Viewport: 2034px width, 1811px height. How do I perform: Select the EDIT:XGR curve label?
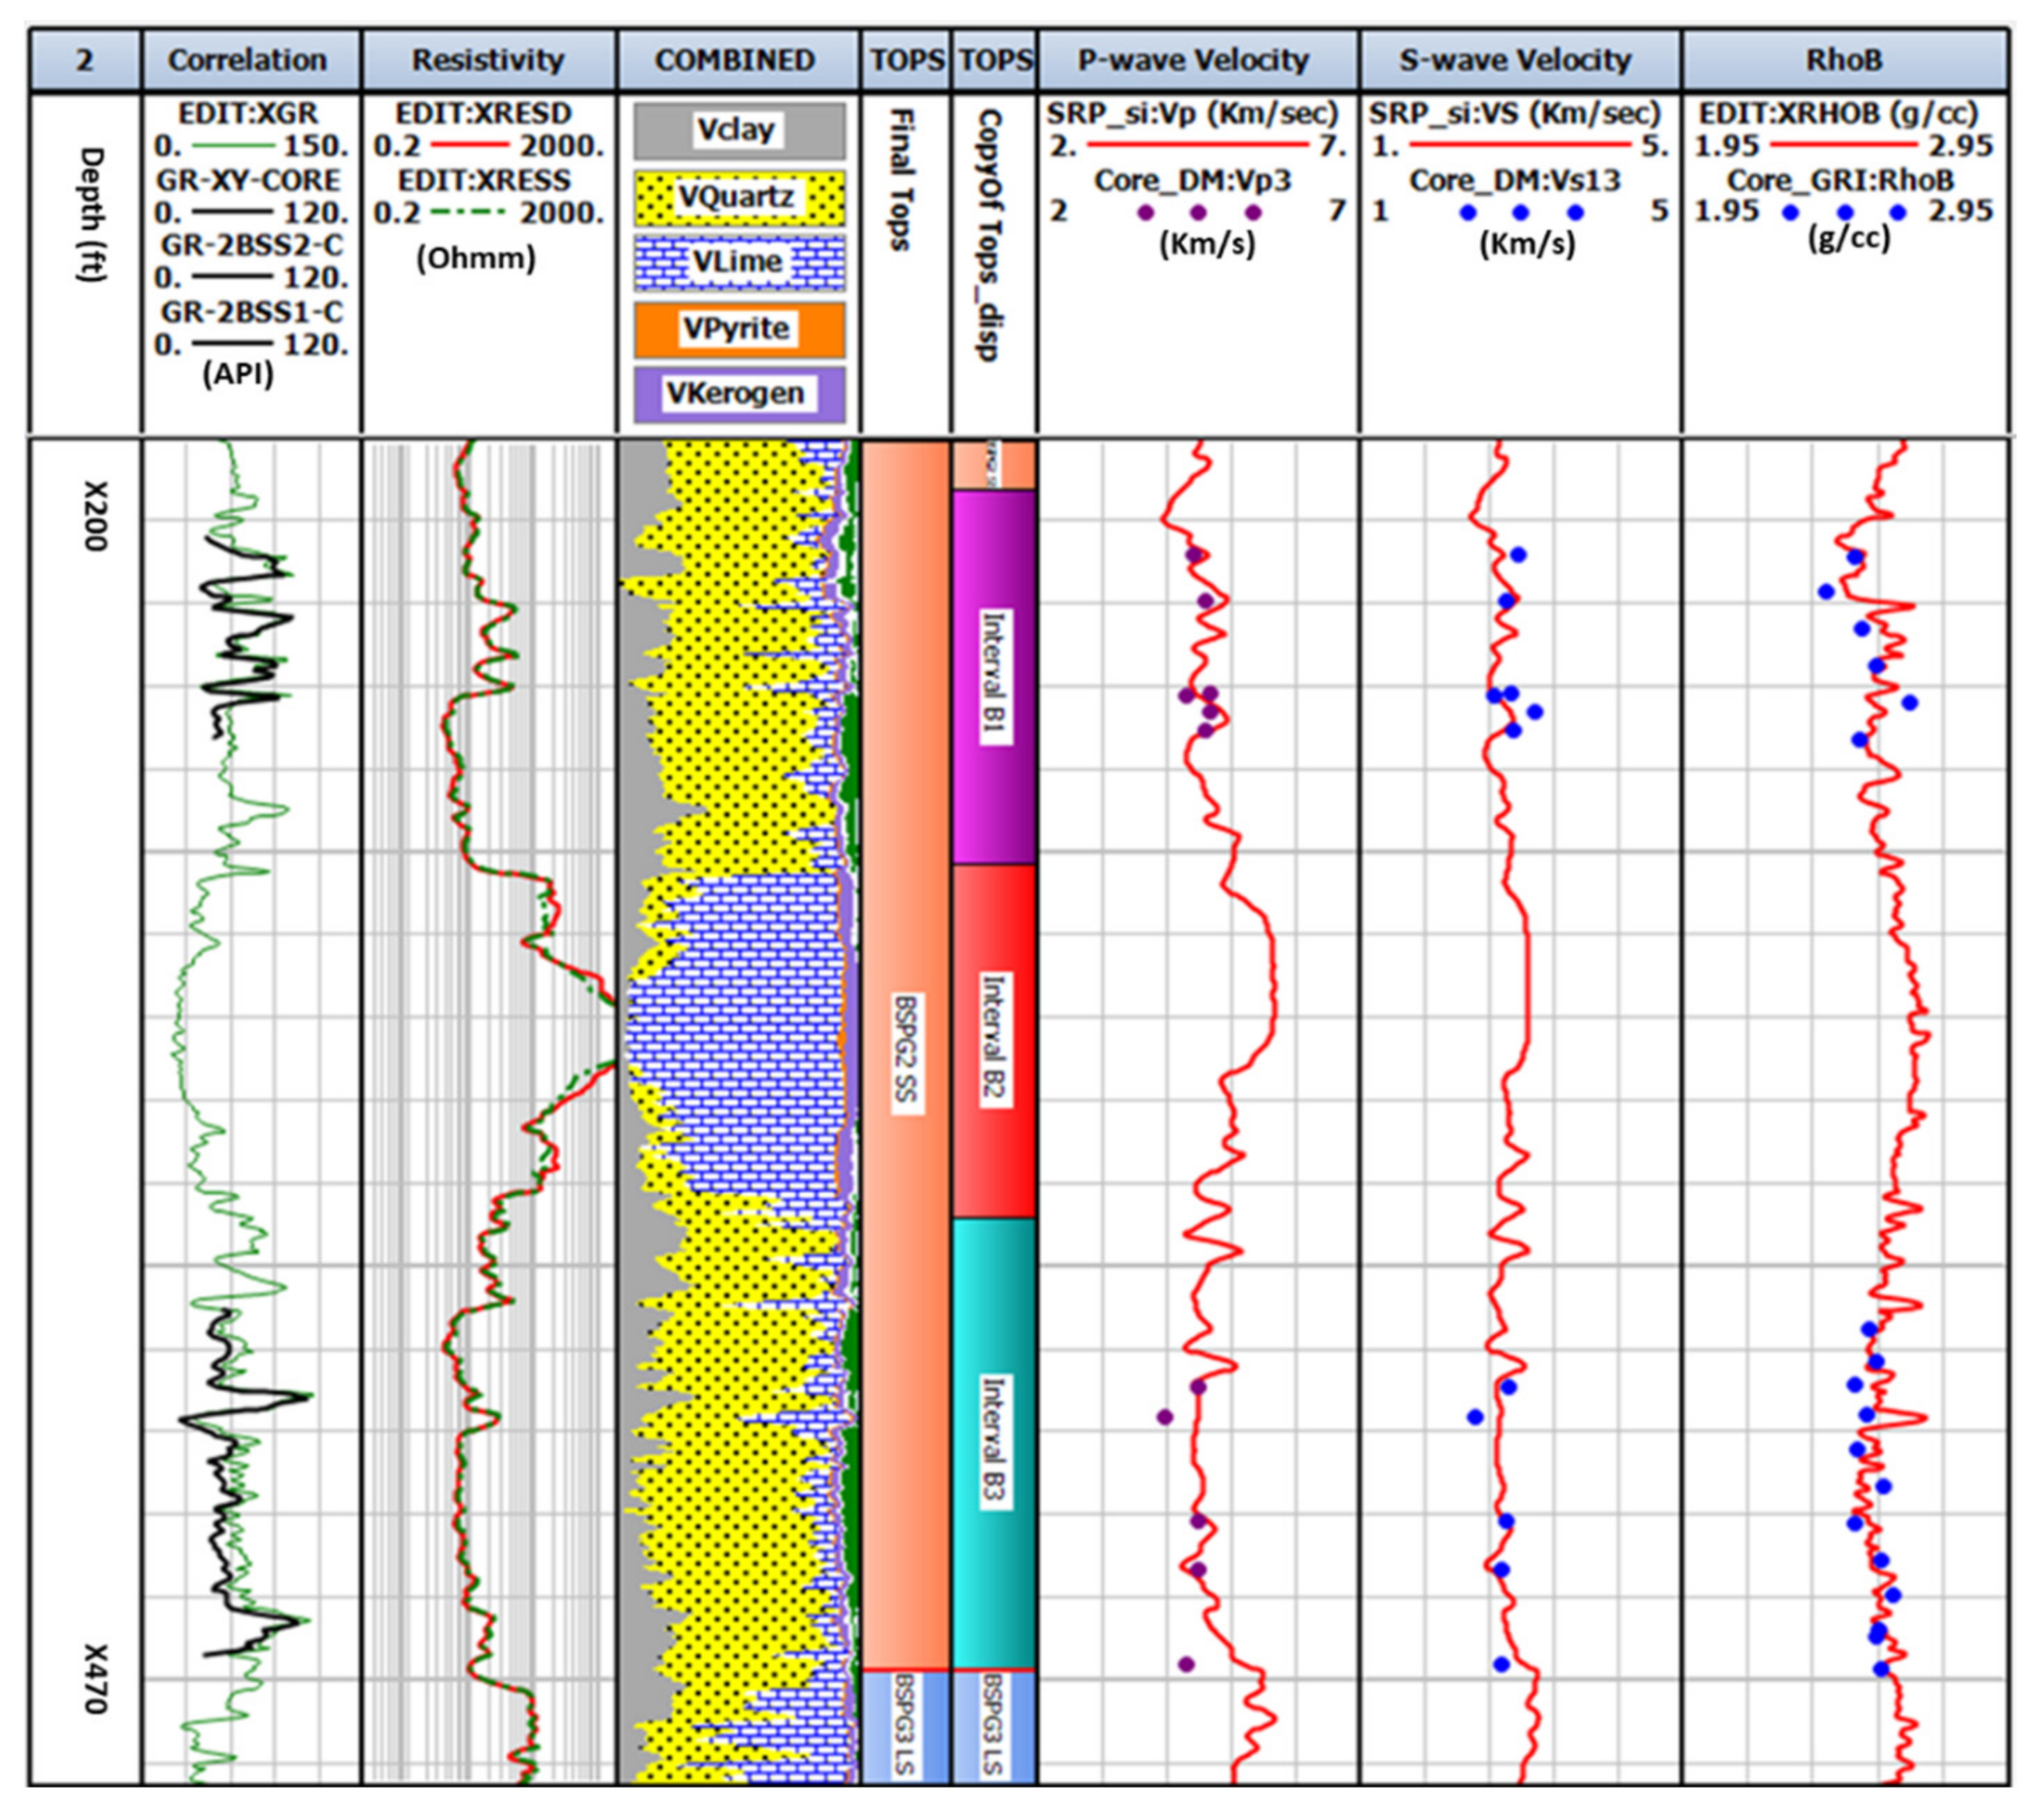[x=247, y=114]
